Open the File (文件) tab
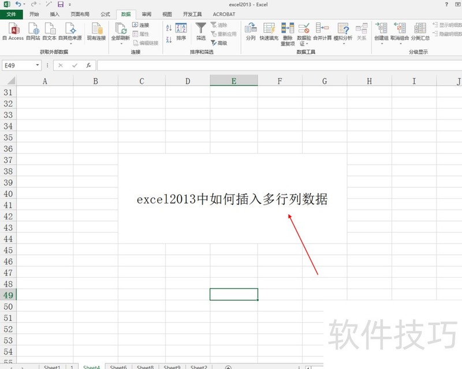The image size is (462, 369). (11, 14)
